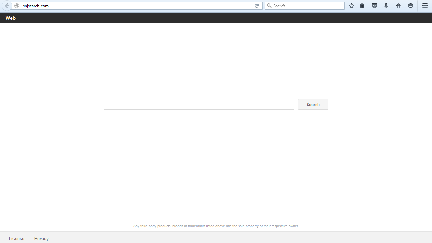Open site identity globe icon
Image resolution: width=432 pixels, height=243 pixels.
17,6
